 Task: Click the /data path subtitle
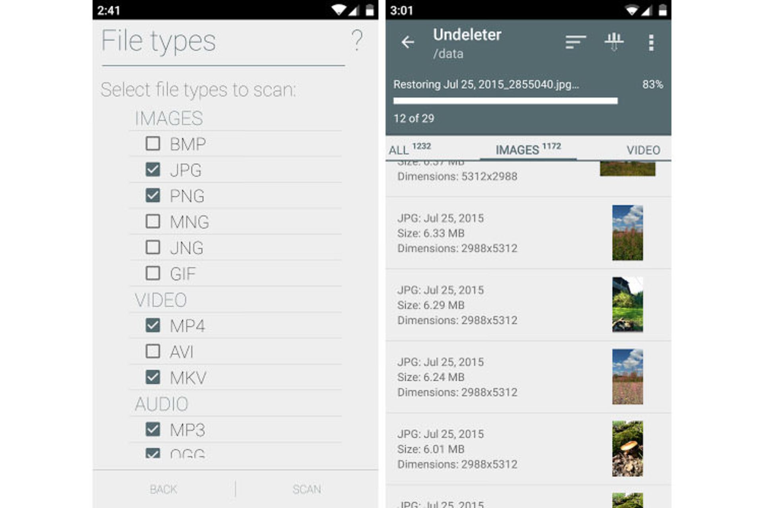448,54
